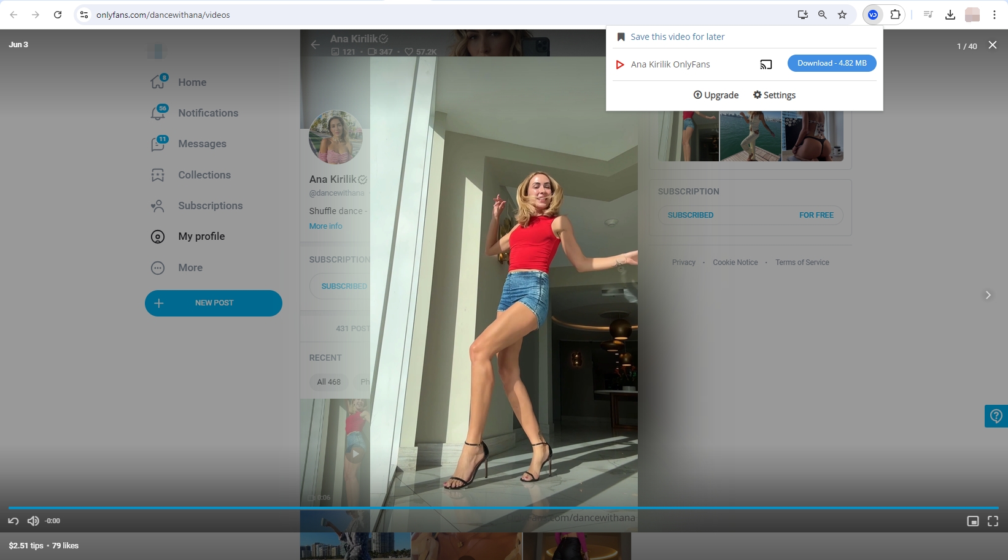Screen dimensions: 1008x560
Task: Open the floating help question mark icon
Action: [x=995, y=416]
